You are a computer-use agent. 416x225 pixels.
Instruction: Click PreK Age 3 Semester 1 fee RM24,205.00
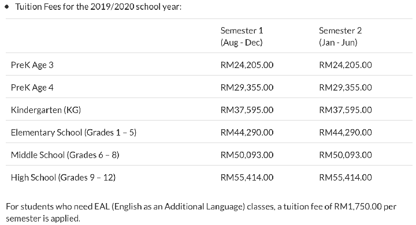point(247,65)
